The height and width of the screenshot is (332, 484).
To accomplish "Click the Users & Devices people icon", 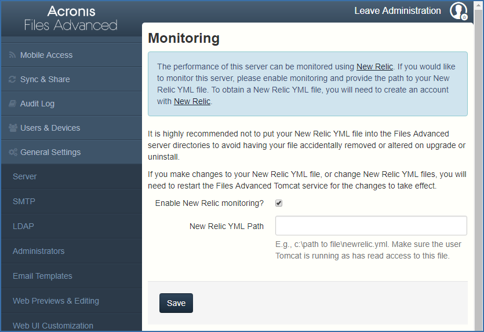I will coord(13,128).
